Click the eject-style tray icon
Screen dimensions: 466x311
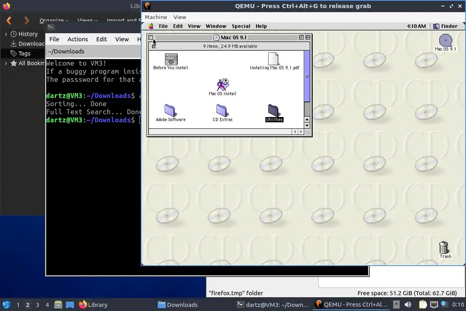(x=396, y=305)
